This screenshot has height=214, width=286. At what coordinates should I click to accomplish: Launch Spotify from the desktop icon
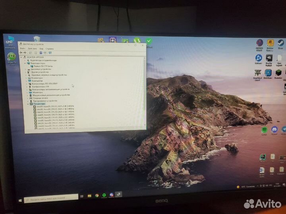[265, 130]
